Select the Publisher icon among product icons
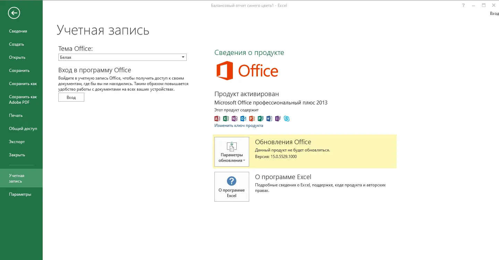This screenshot has height=260, width=499. coord(261,119)
